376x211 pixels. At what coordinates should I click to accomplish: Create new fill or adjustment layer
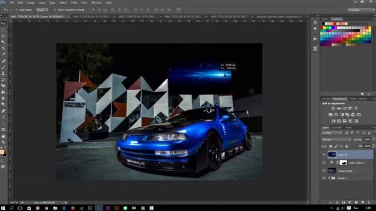pyautogui.click(x=350, y=202)
